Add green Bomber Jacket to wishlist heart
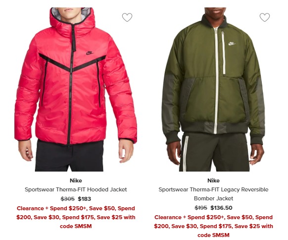Screen dimensions: 288x240 (265, 17)
